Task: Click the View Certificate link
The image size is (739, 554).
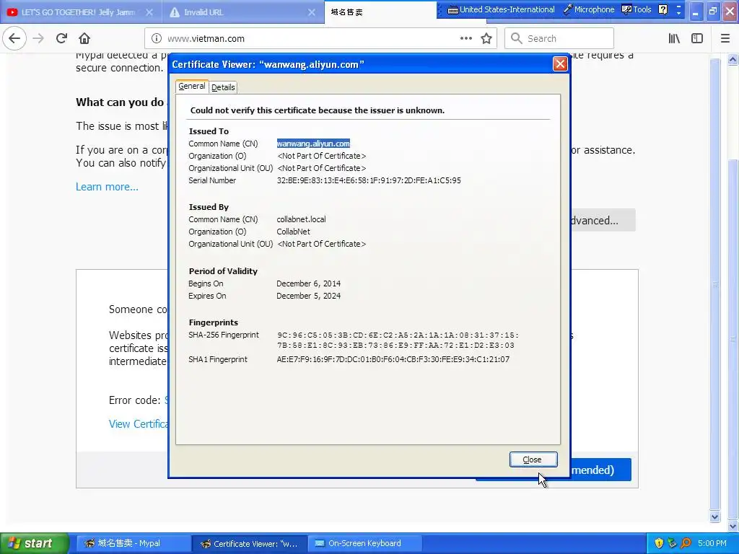Action: coord(139,424)
